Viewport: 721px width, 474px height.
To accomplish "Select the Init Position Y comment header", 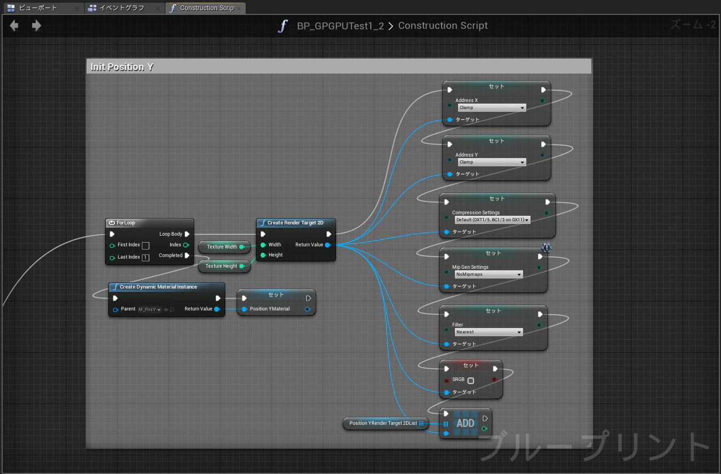I will [338, 66].
